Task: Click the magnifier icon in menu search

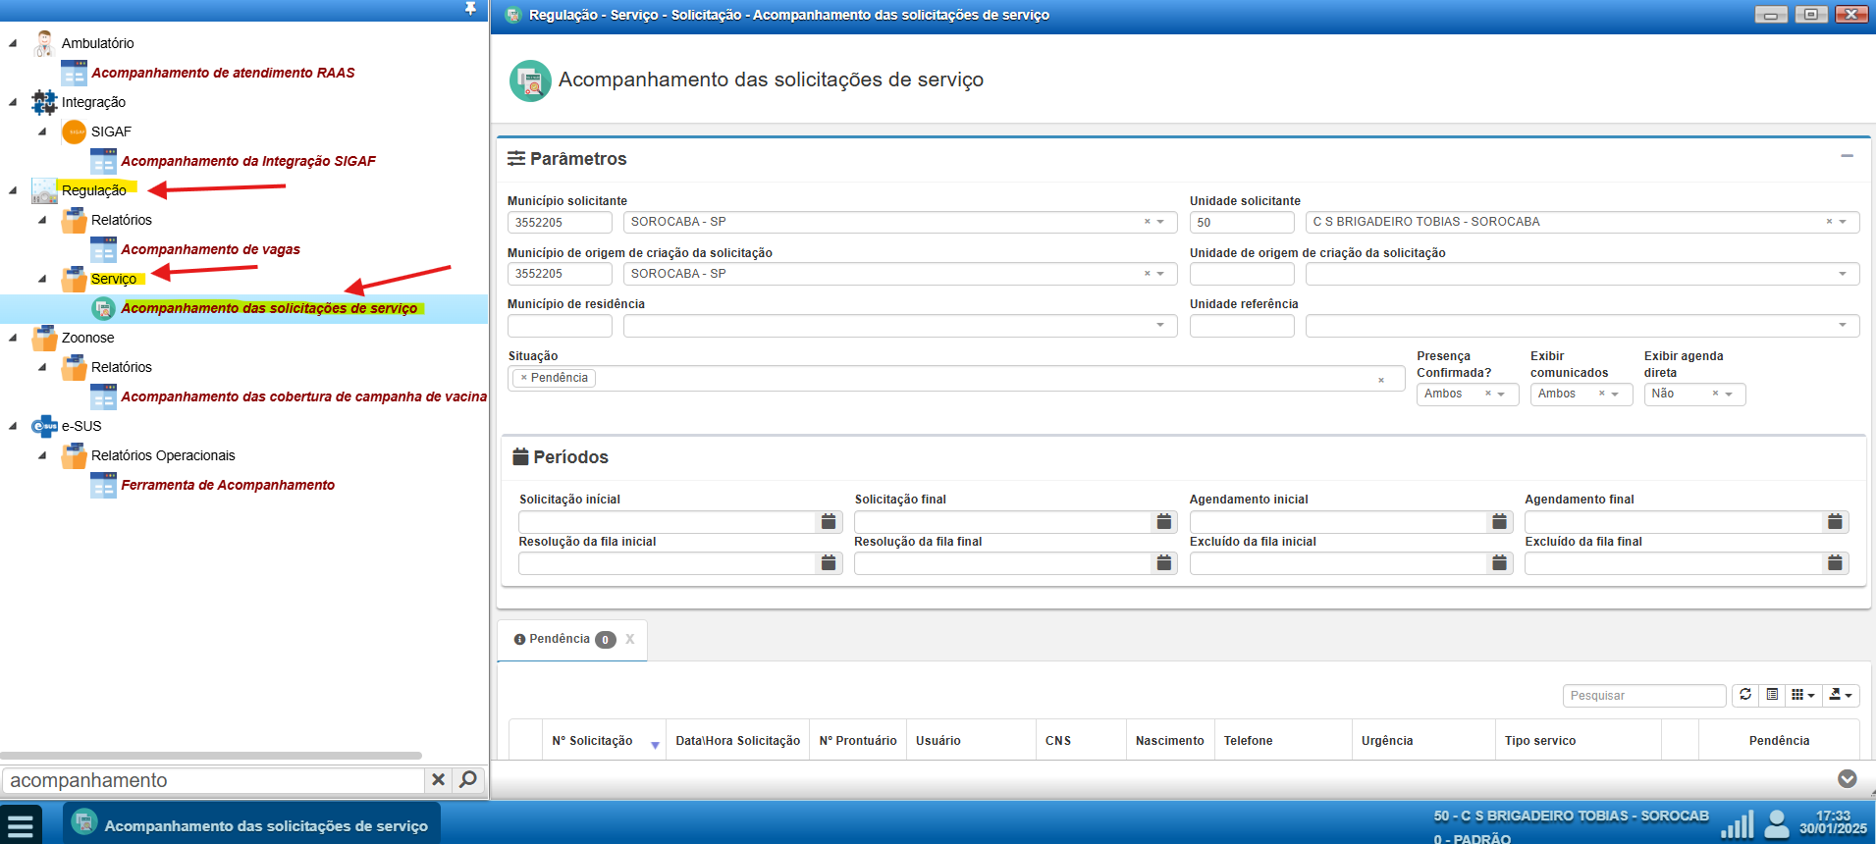Action: pos(468,779)
